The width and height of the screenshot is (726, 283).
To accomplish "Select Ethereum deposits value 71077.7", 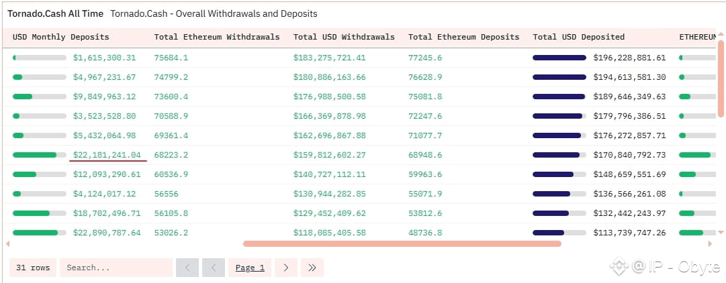I will click(425, 135).
